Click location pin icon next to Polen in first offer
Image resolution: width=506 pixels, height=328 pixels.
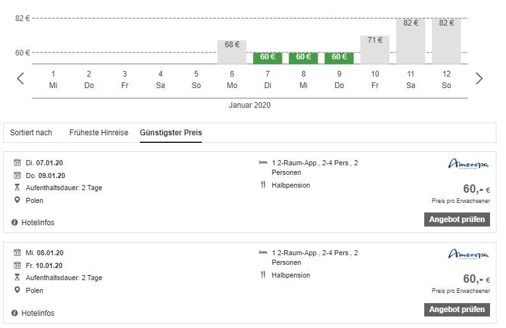17,200
